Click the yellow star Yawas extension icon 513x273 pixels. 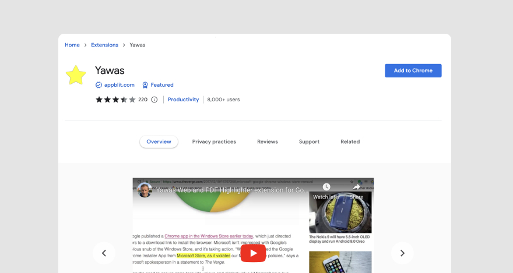click(76, 75)
